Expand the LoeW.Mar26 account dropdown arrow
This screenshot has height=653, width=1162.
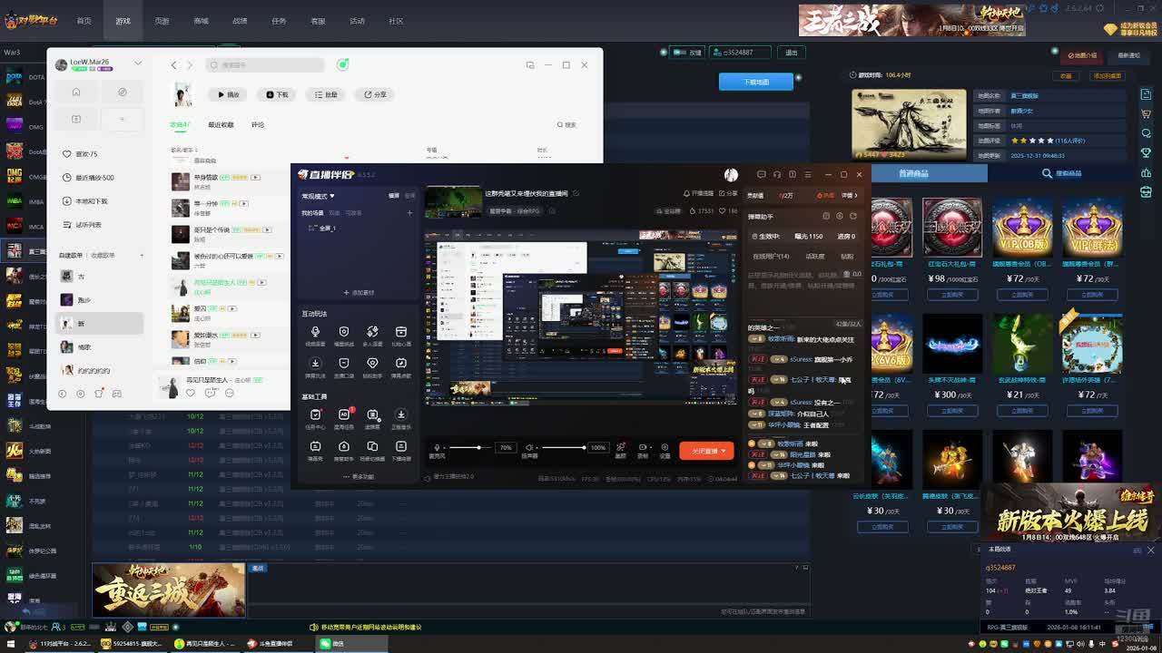[x=138, y=63]
